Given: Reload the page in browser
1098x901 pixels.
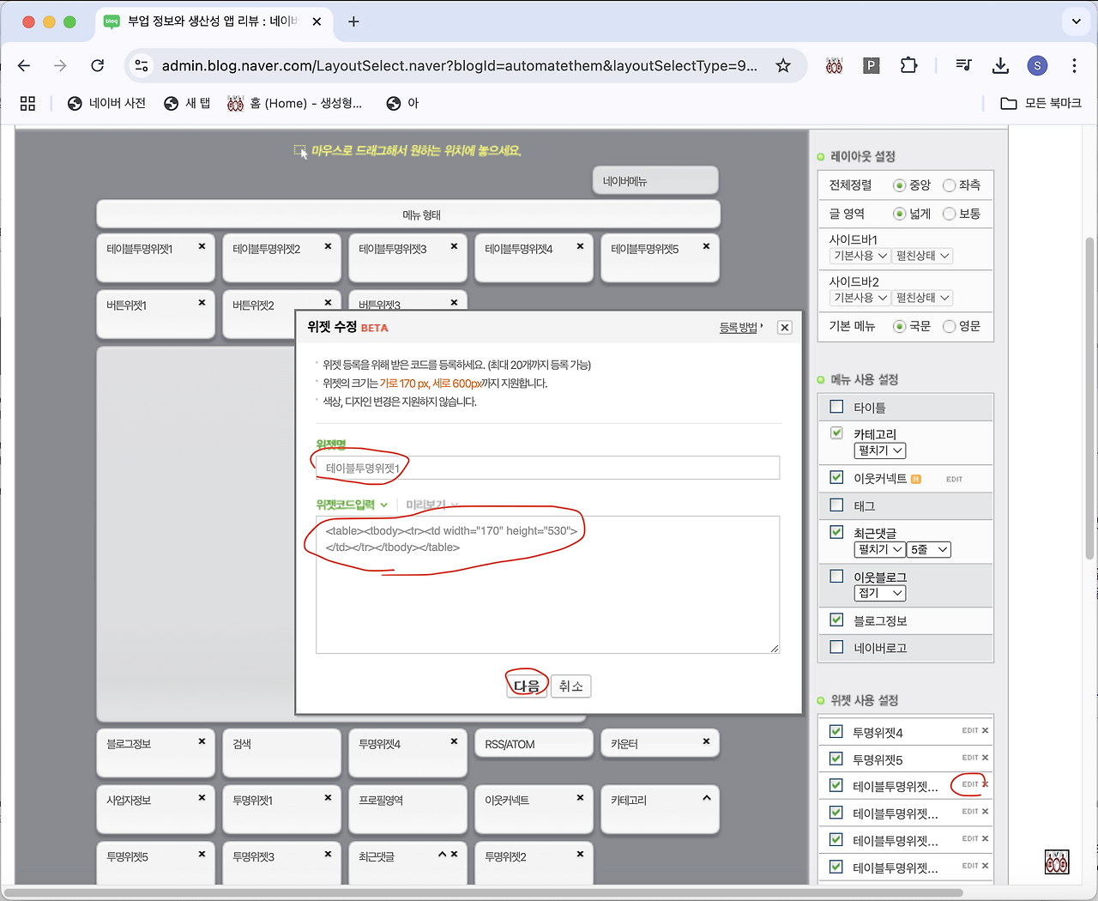Looking at the screenshot, I should coord(98,66).
